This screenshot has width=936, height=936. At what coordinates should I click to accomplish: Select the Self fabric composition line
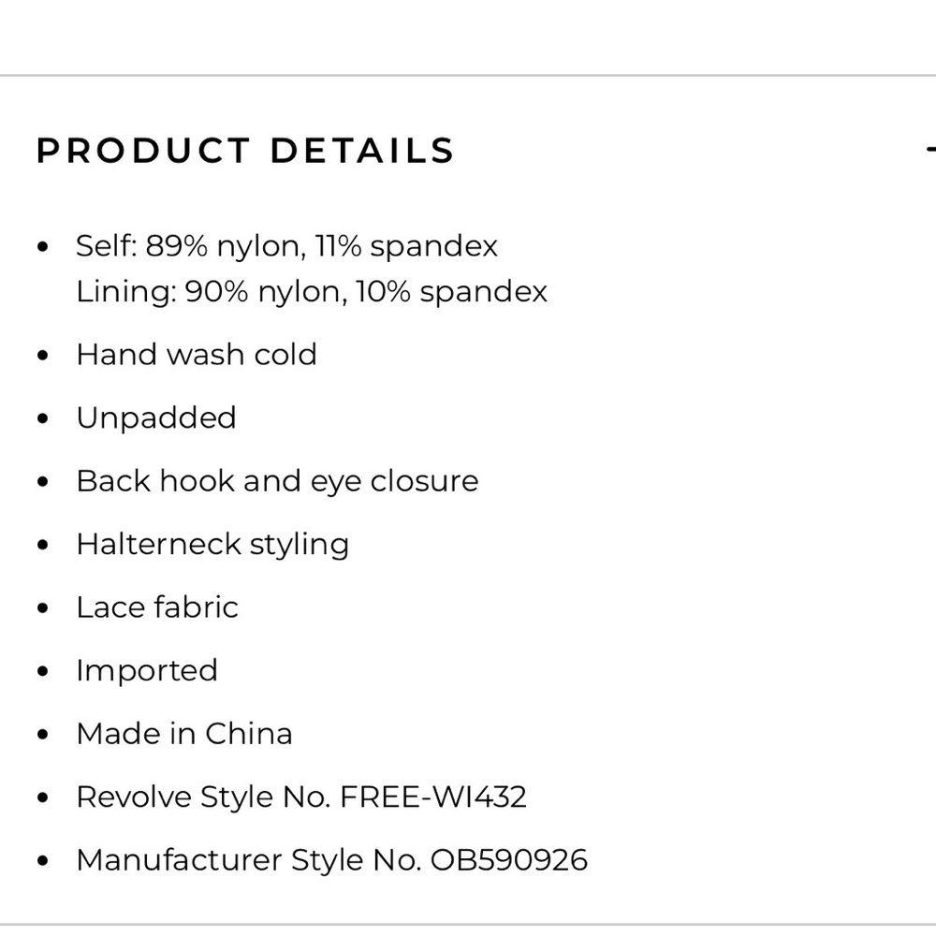pyautogui.click(x=286, y=245)
